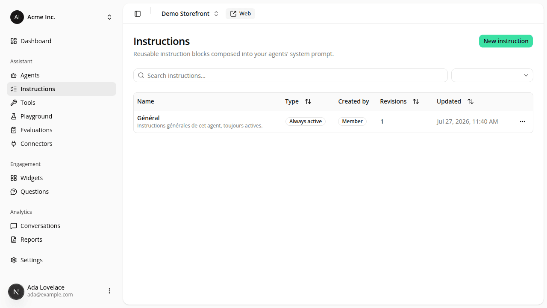The width and height of the screenshot is (547, 308).
Task: Click the ada@example.com email text
Action: (50, 295)
